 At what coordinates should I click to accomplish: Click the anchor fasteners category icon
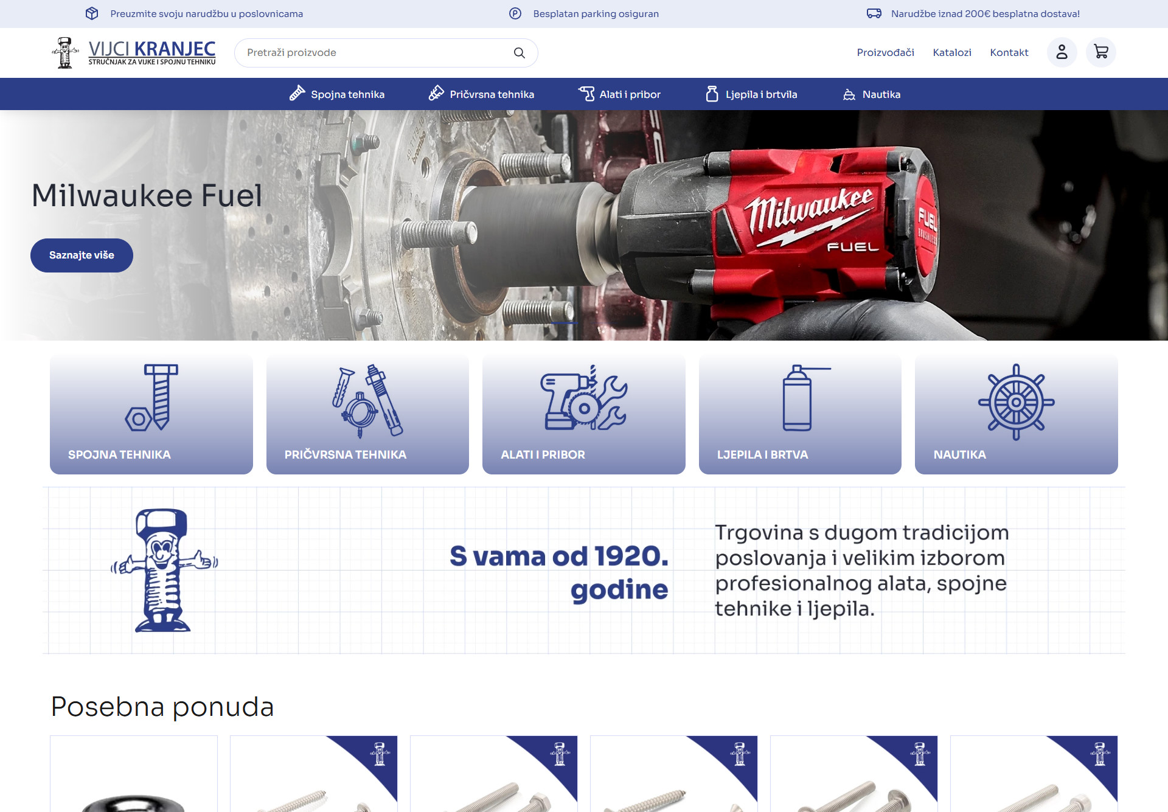367,400
